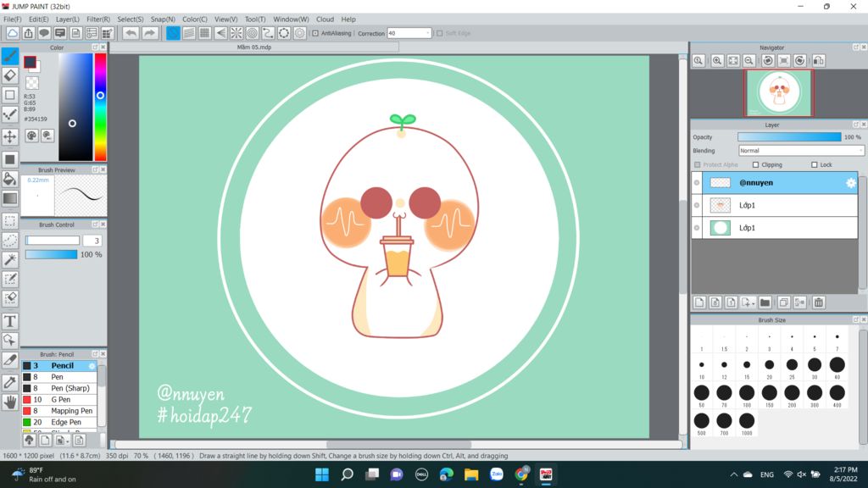The image size is (868, 488).
Task: Switch to the Hand tool
Action: click(10, 402)
